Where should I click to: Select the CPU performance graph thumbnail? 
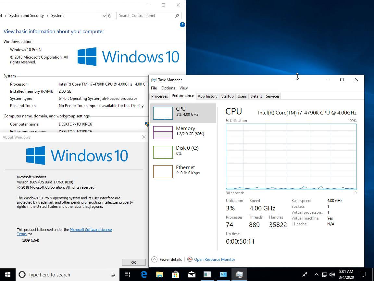(x=163, y=113)
